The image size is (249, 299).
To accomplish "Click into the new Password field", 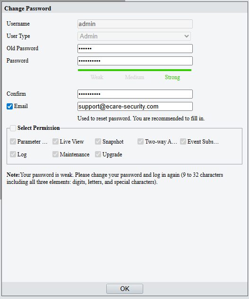I will click(135, 61).
